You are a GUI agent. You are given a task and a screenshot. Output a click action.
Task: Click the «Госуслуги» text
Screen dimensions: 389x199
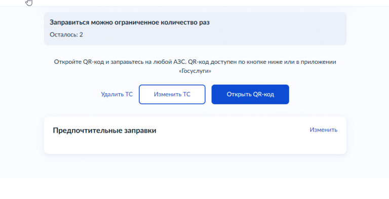(x=195, y=71)
